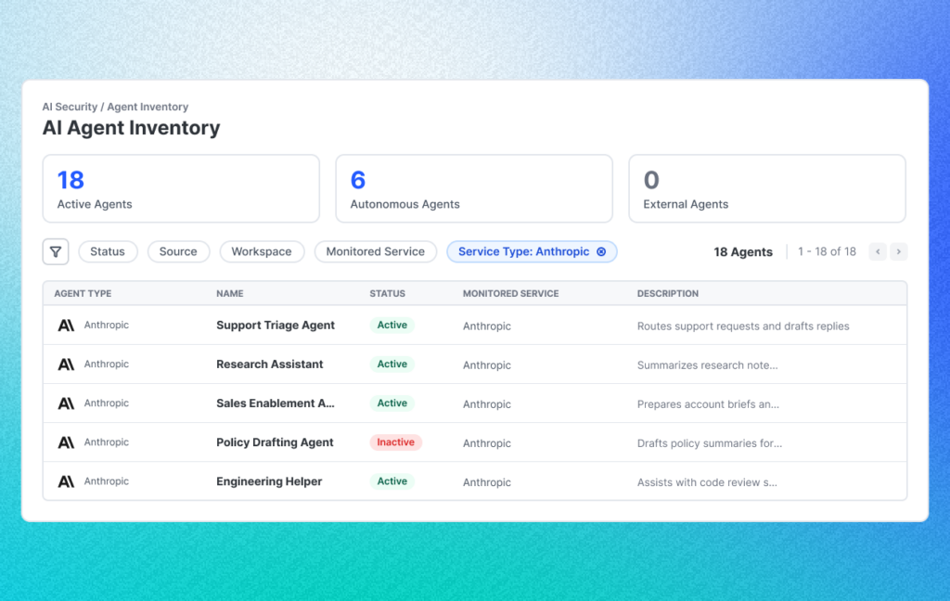950x601 pixels.
Task: Click Monitored Service cell for Policy Drafting Agent
Action: pos(487,443)
